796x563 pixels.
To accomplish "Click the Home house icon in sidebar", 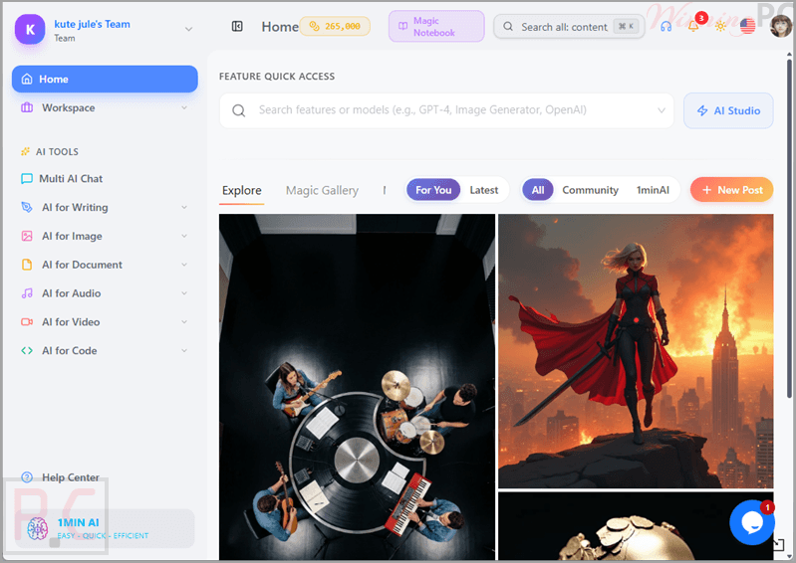I will pyautogui.click(x=27, y=79).
